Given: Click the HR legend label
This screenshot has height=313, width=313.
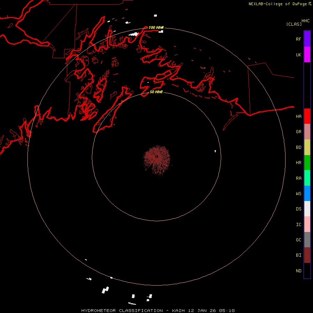Looking at the screenshot, I should pyautogui.click(x=298, y=163).
